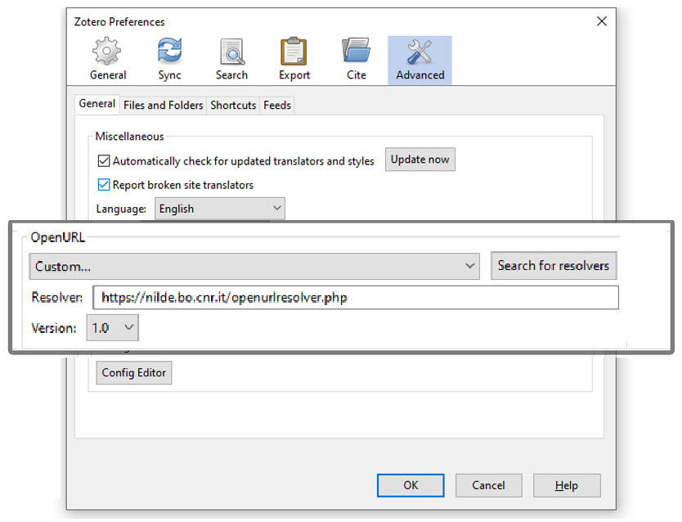682x522 pixels.
Task: Click the Update now button
Action: 420,160
